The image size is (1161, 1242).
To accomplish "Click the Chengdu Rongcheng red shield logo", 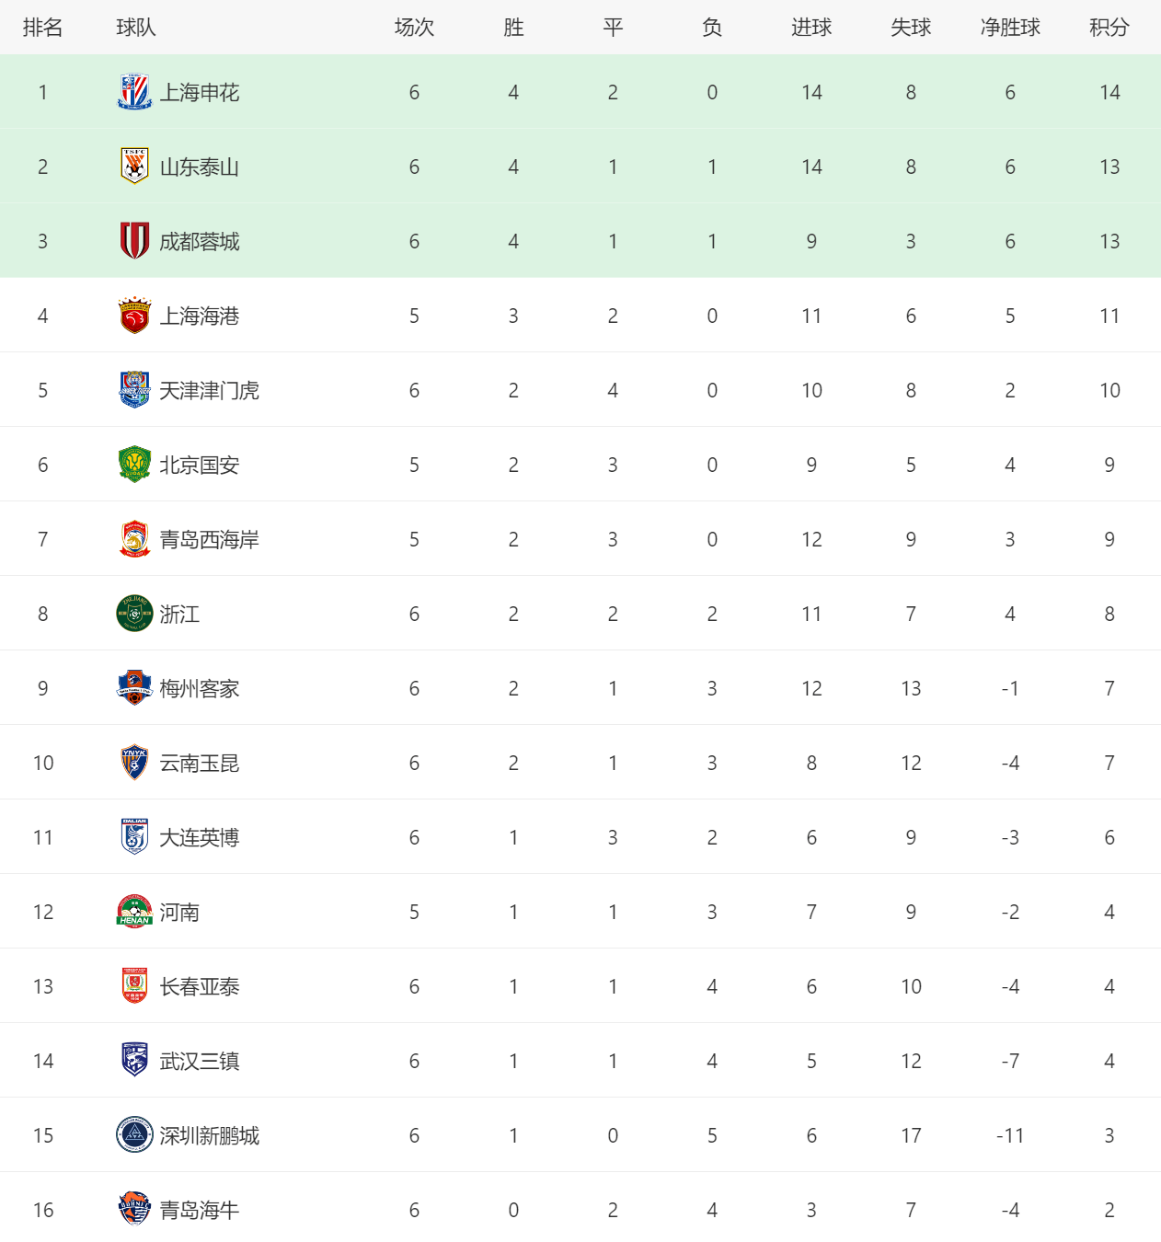I will point(134,241).
